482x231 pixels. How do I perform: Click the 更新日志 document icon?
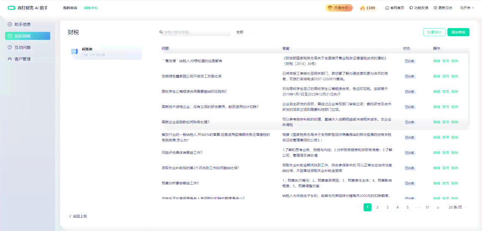tap(435, 8)
